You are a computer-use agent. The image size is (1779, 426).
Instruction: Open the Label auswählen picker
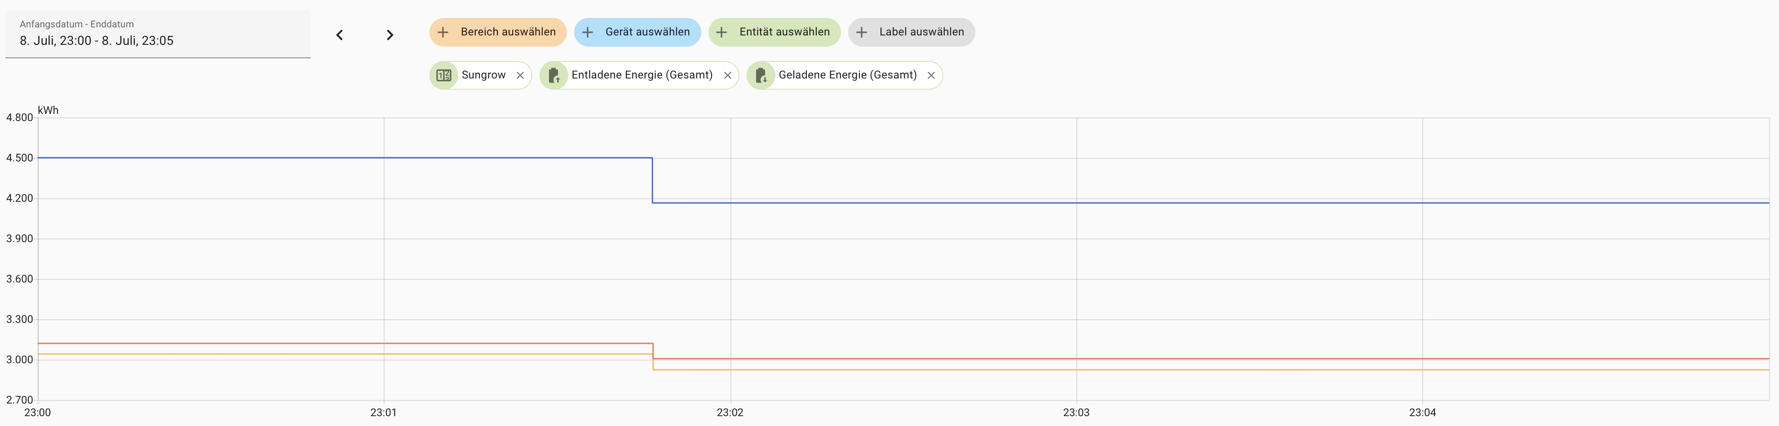pyautogui.click(x=920, y=32)
